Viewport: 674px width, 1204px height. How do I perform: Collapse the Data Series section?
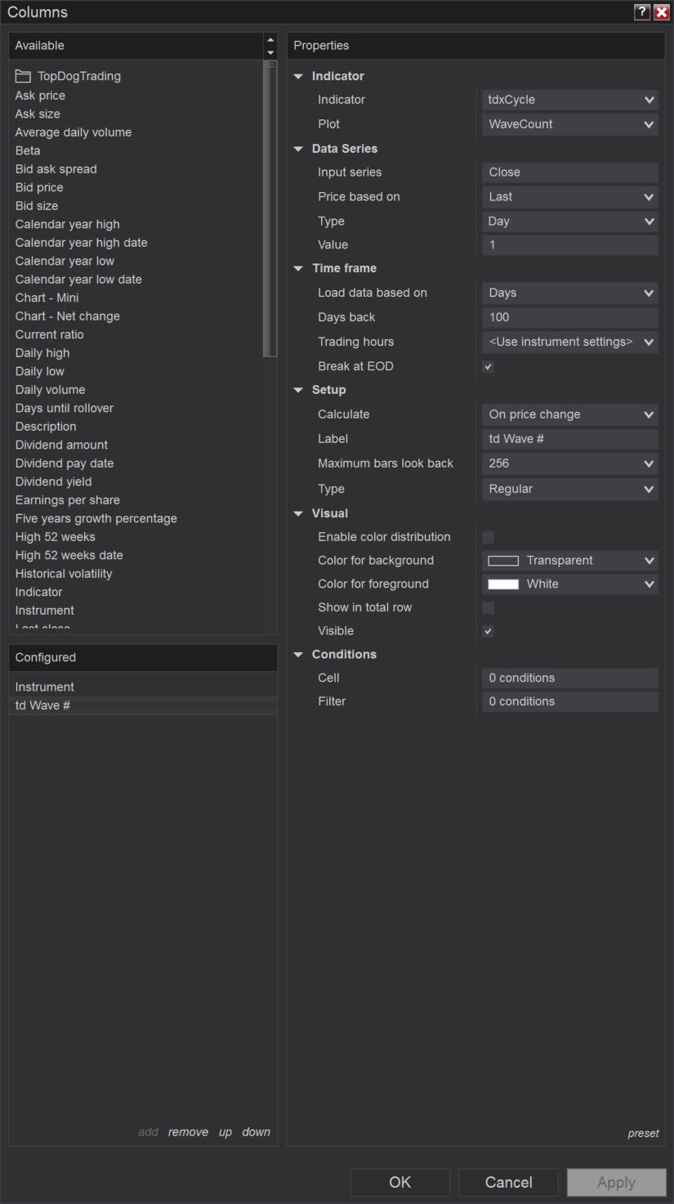(x=298, y=149)
